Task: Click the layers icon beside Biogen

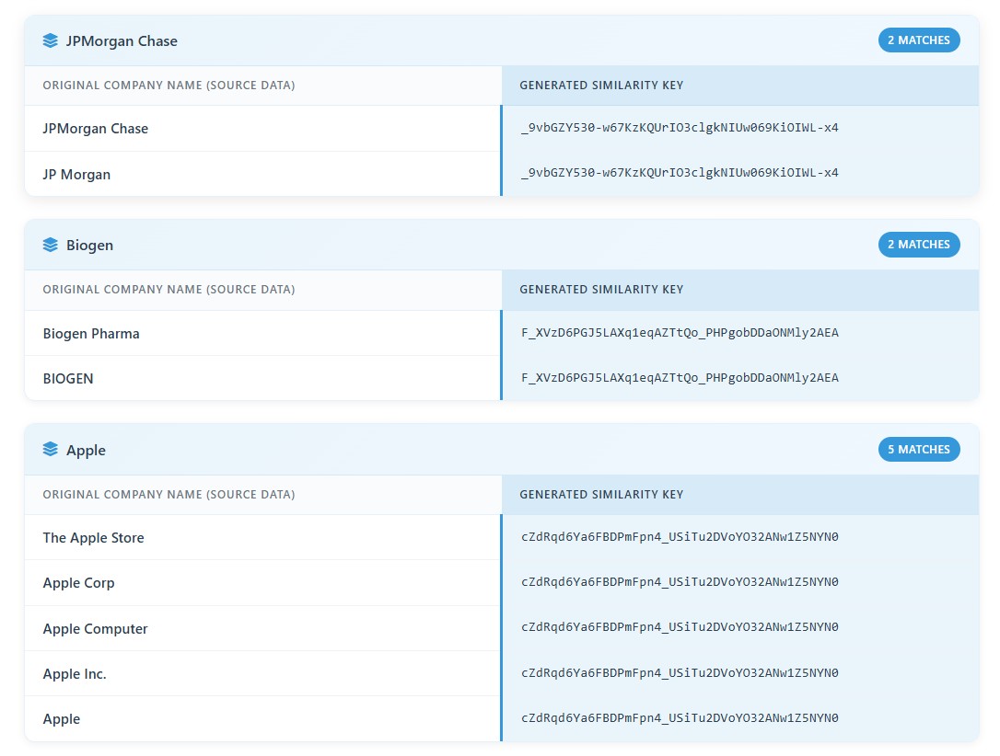Action: pos(51,246)
